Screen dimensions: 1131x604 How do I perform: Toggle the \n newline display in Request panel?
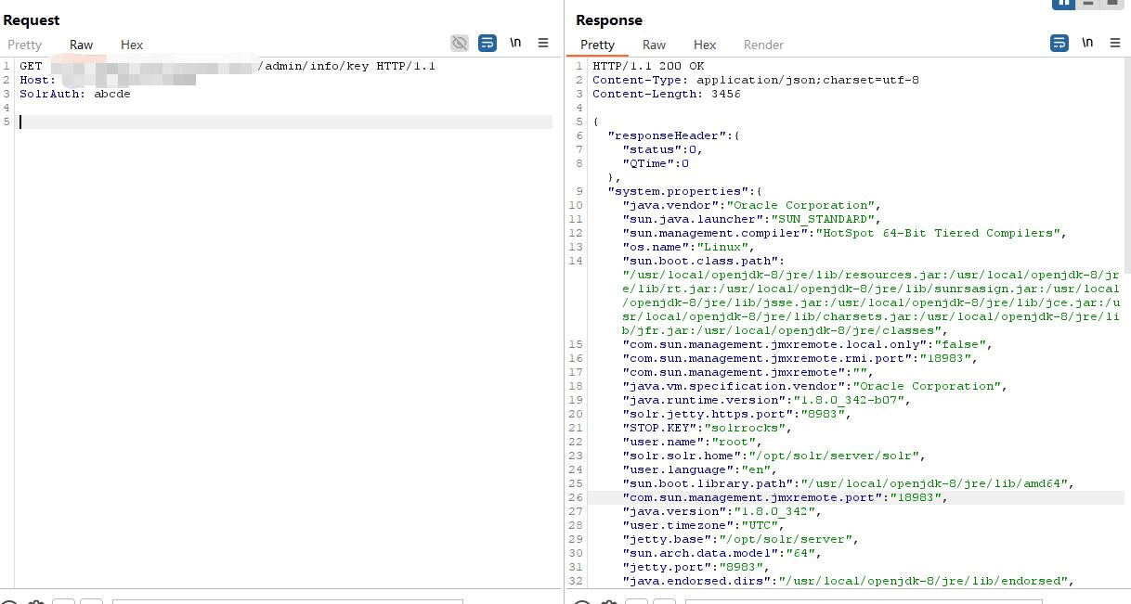515,43
